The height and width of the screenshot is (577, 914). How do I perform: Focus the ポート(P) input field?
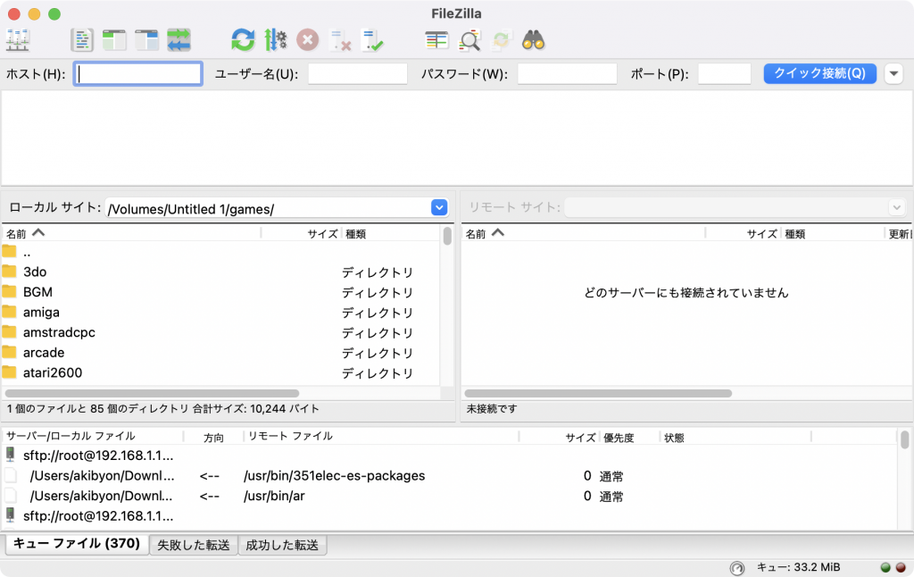(725, 73)
